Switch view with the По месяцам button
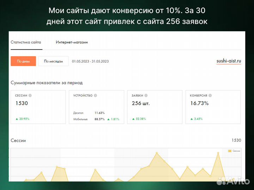The image size is (254, 190). 53,61
